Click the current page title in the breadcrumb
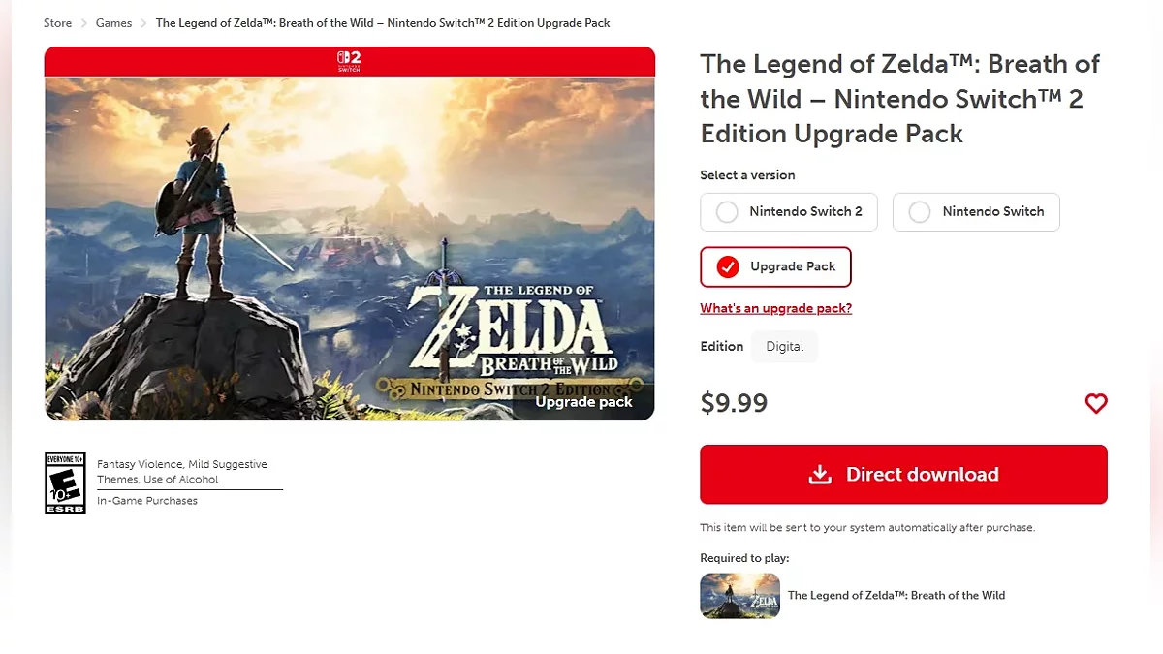The image size is (1163, 654). coord(383,23)
